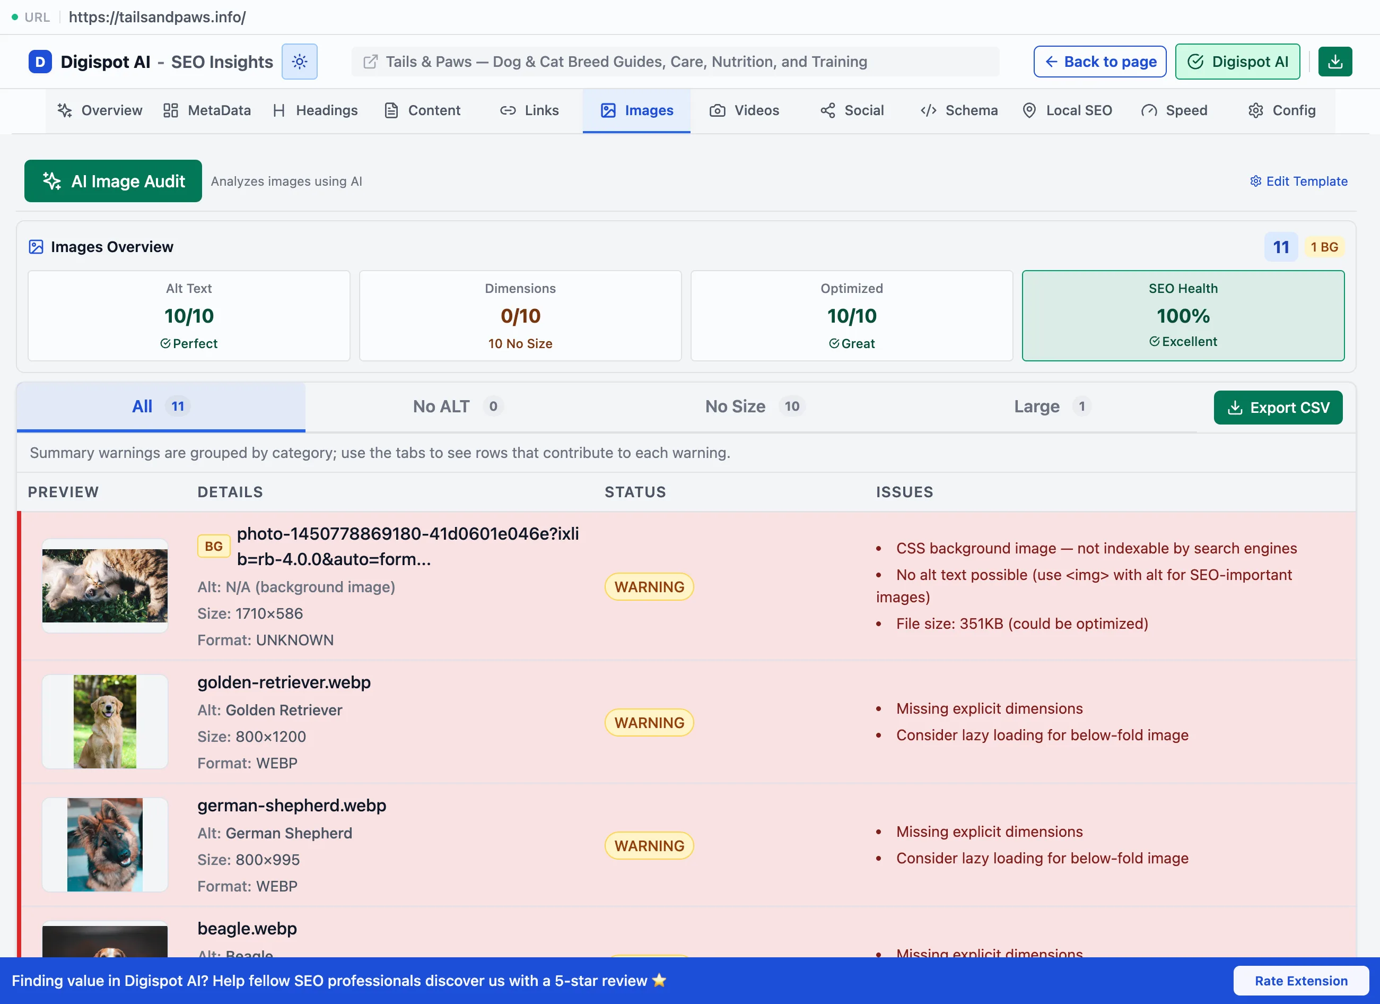Click the Edit Template link
The width and height of the screenshot is (1380, 1004).
pyautogui.click(x=1298, y=181)
